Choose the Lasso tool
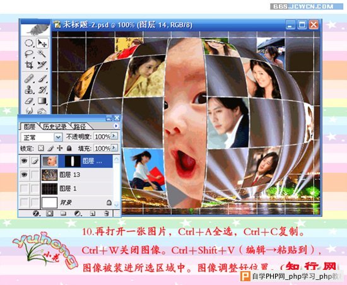347x285 pixels. [x=29, y=54]
